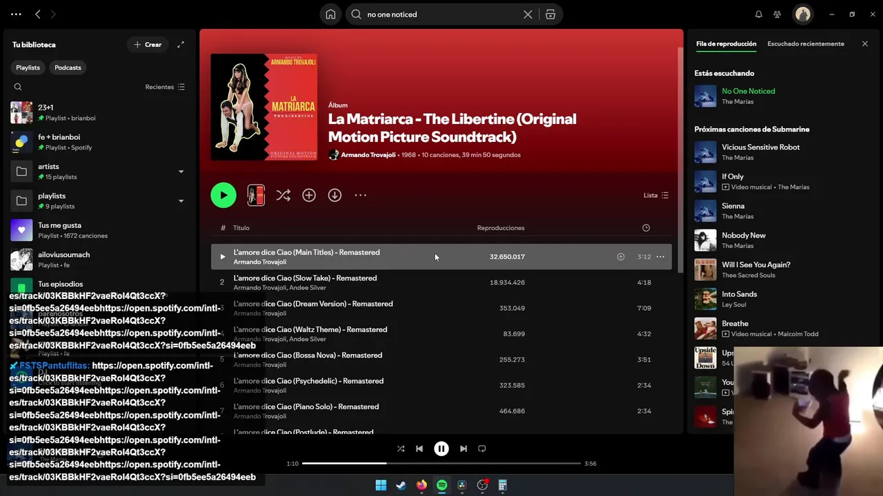Go back with the left arrow
The width and height of the screenshot is (883, 496).
point(38,14)
